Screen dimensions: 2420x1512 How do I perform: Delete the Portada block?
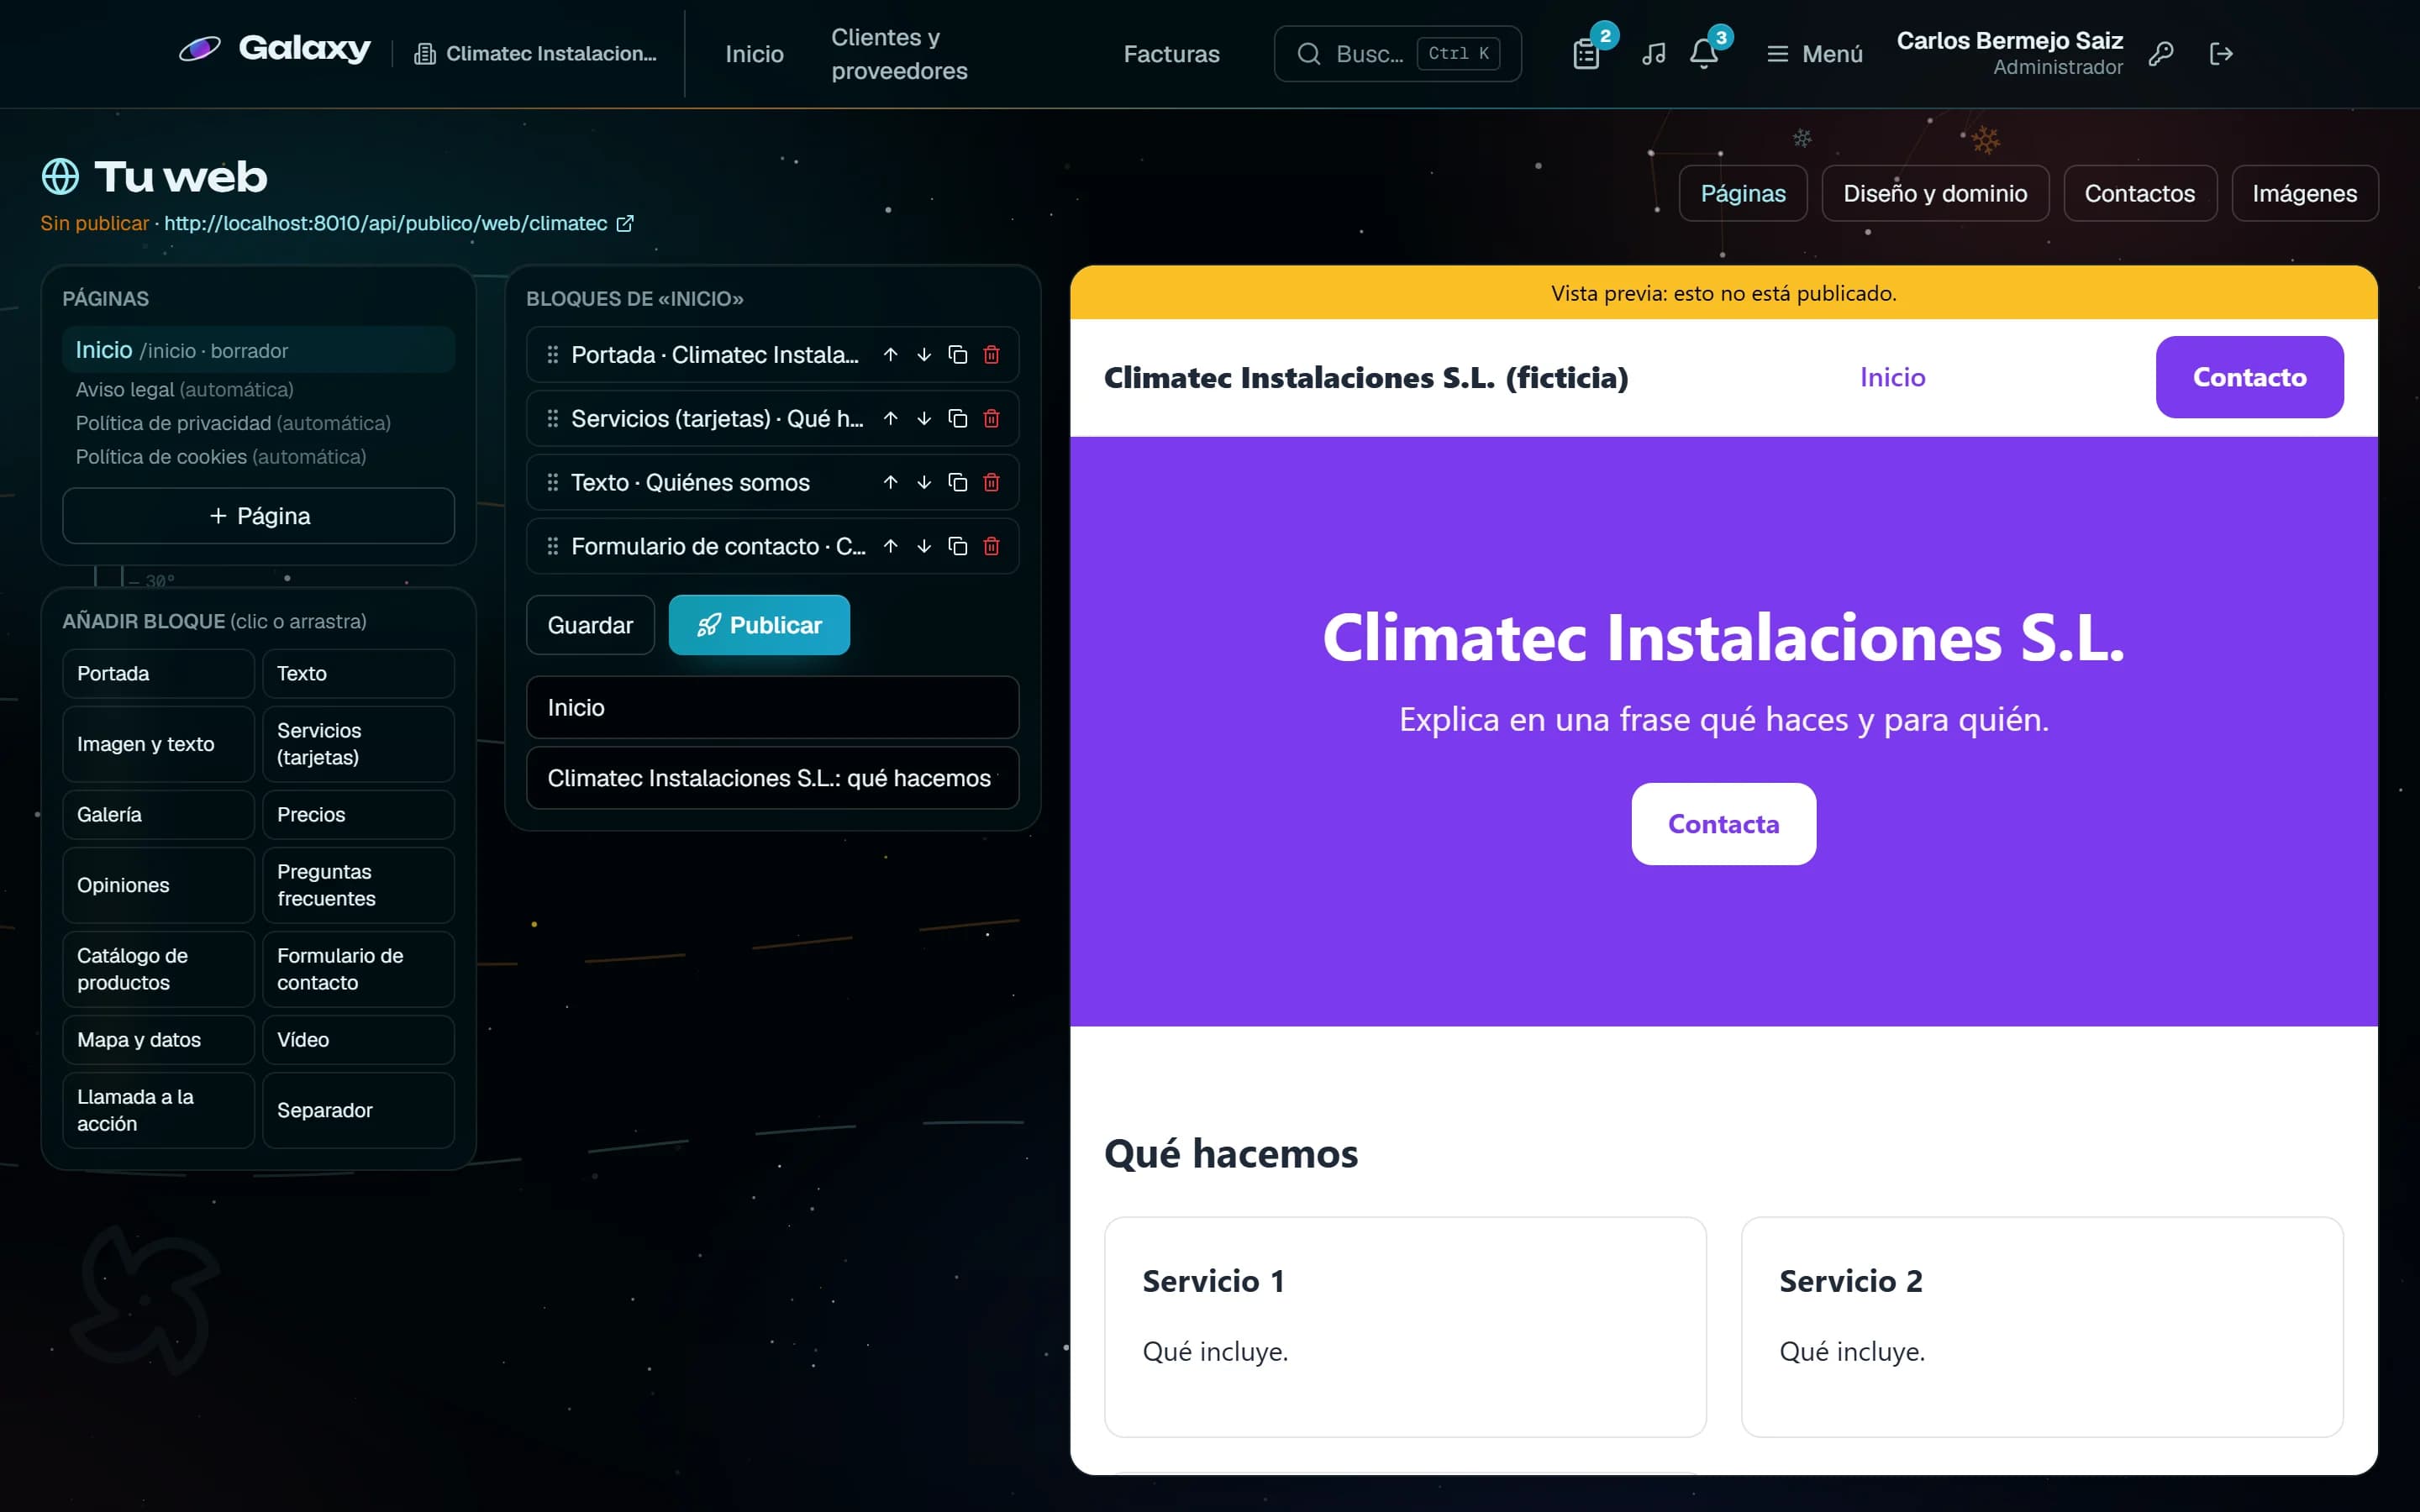(991, 355)
